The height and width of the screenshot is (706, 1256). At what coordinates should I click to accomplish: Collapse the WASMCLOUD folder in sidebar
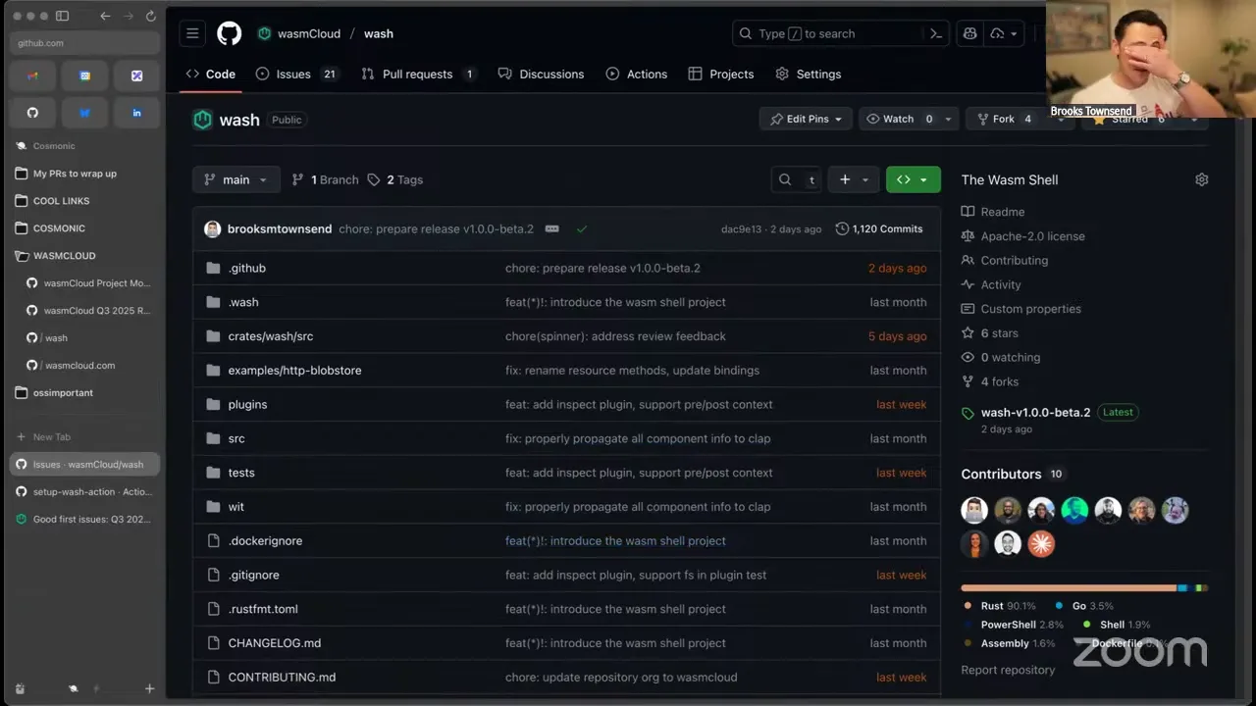65,256
